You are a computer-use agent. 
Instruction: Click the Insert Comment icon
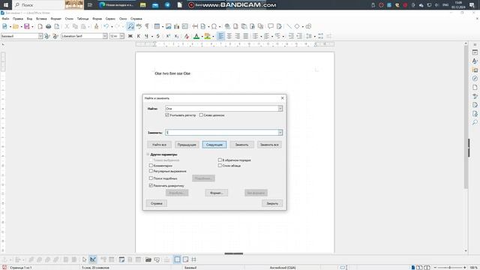click(x=271, y=27)
